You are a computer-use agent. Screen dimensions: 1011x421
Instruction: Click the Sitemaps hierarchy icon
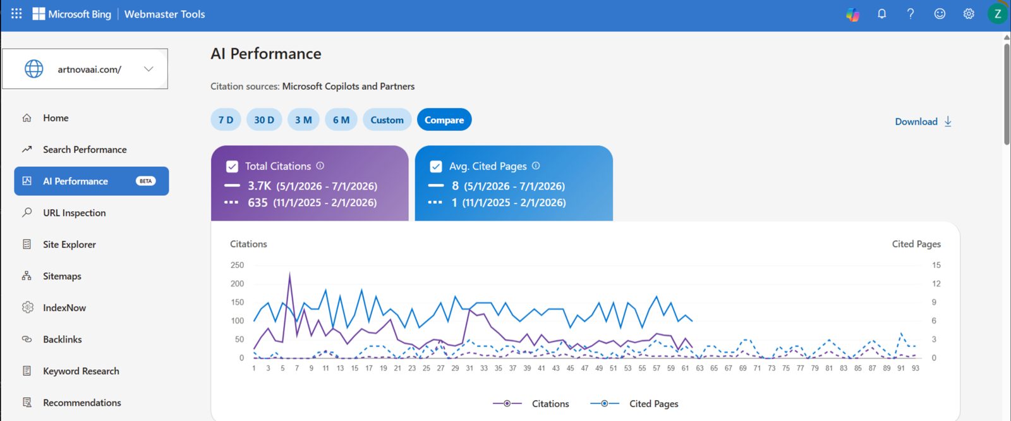(27, 276)
